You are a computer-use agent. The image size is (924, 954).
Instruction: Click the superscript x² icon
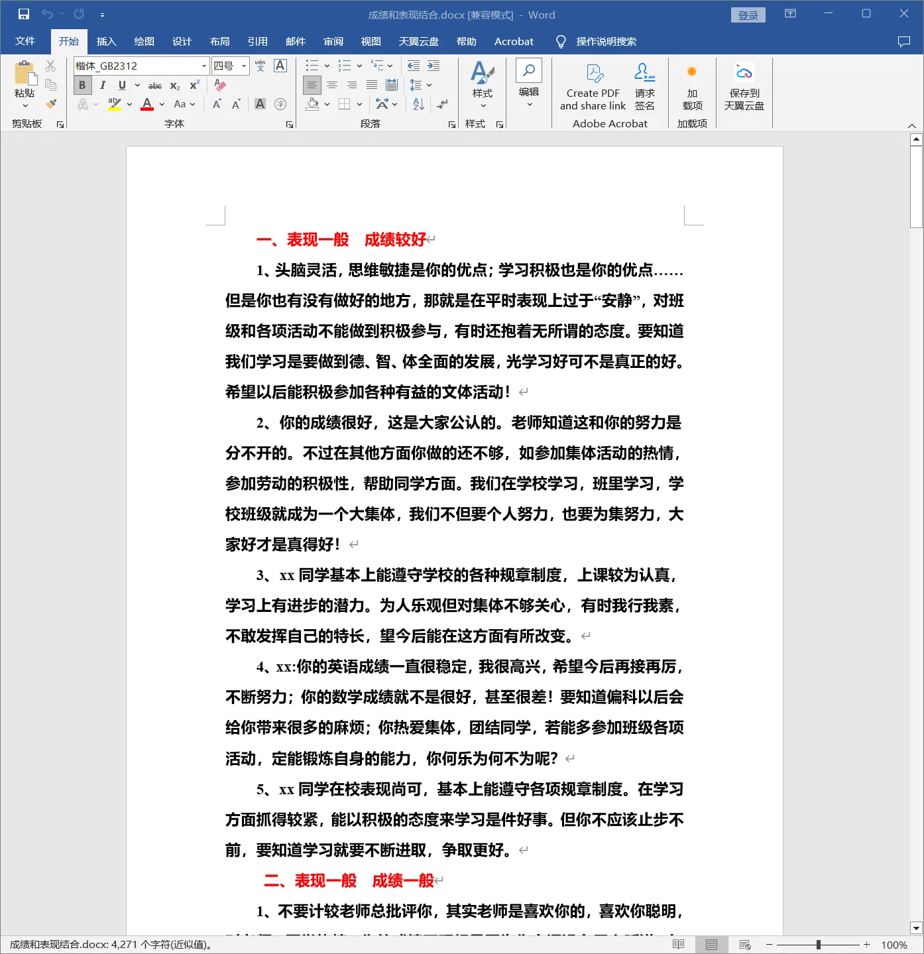(194, 86)
